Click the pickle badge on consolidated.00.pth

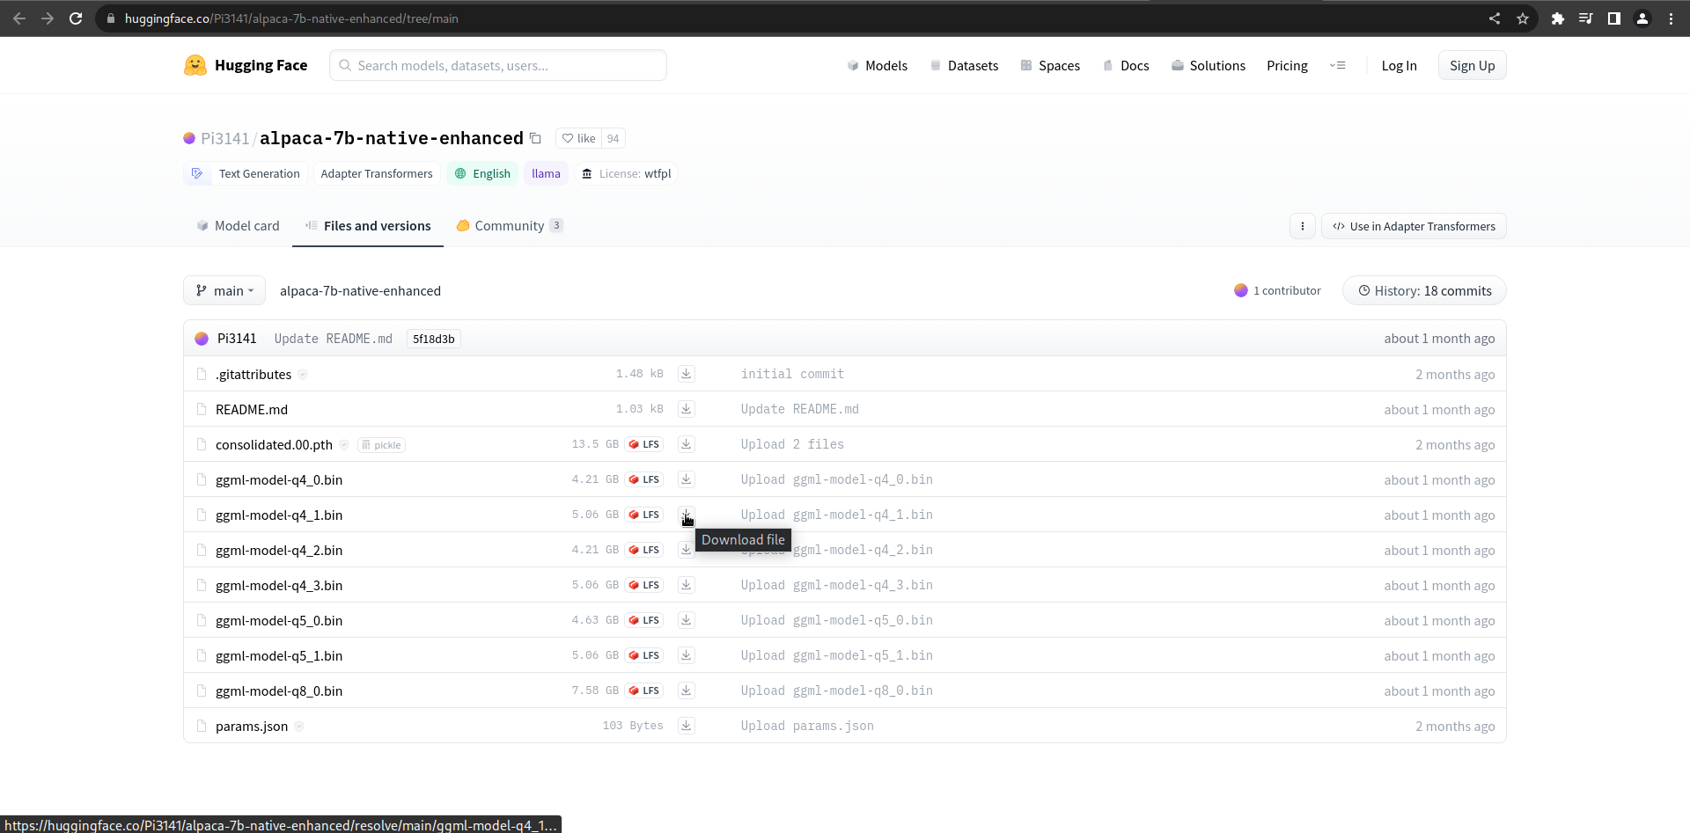381,445
